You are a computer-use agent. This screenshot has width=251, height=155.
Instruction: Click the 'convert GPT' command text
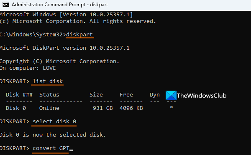click(51, 148)
